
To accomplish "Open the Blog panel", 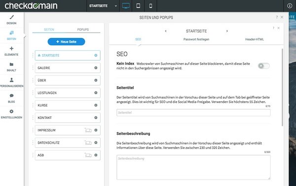I will tap(11, 98).
